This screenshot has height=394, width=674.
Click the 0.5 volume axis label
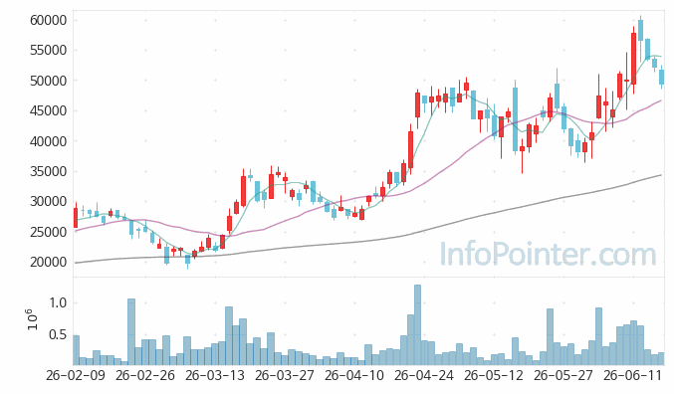point(58,334)
